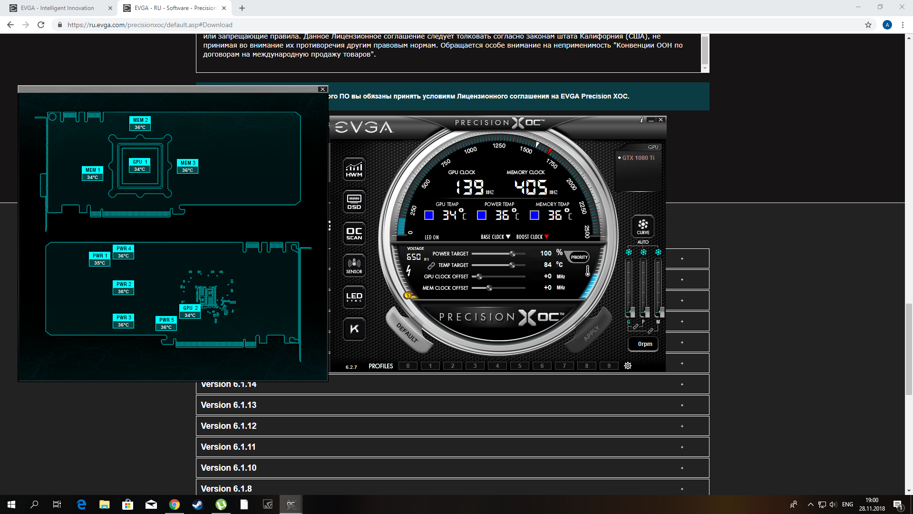Open the OSD settings panel
This screenshot has width=913, height=514.
pos(354,201)
